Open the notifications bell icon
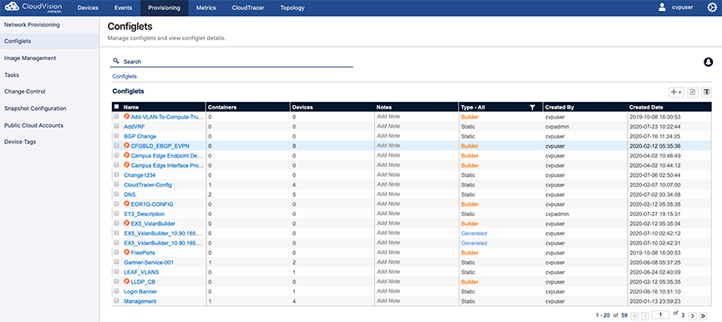The width and height of the screenshot is (722, 322). [708, 62]
